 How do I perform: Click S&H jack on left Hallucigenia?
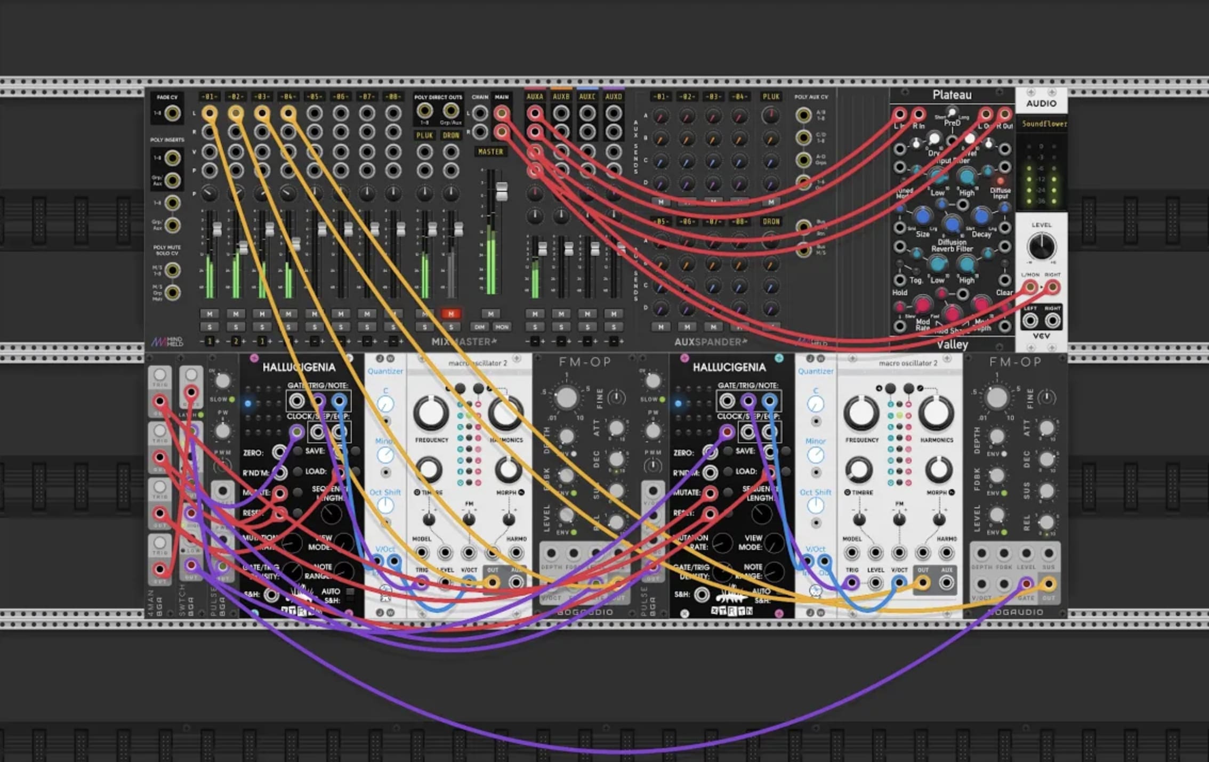click(x=271, y=594)
